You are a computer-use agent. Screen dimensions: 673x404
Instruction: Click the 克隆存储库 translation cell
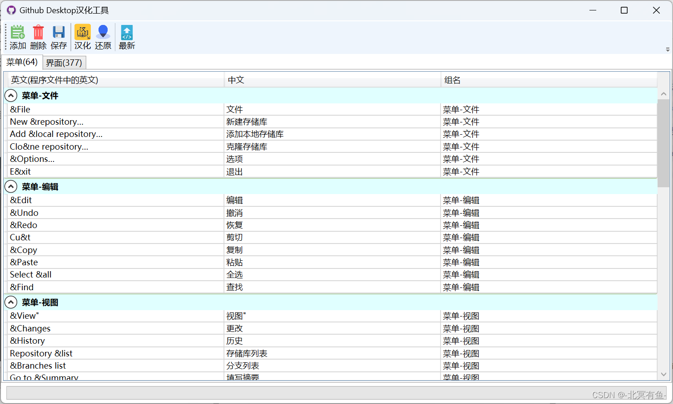pos(333,146)
